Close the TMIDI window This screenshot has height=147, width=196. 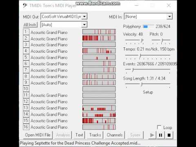coord(169,5)
